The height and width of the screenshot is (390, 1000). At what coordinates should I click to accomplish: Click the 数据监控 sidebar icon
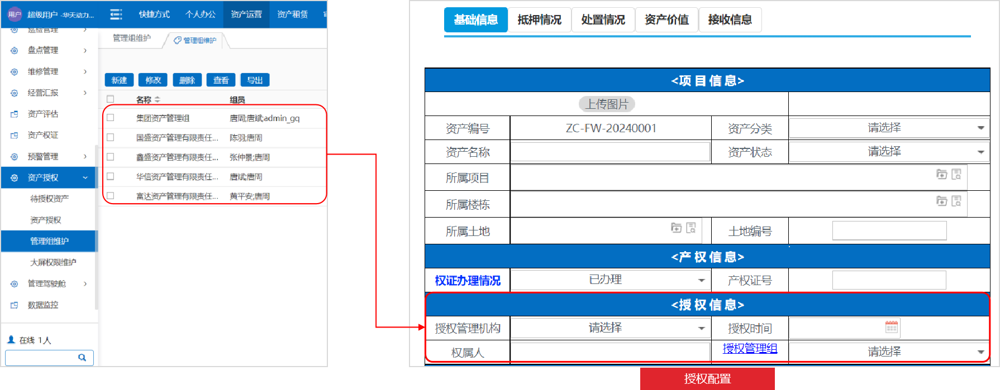[15, 305]
